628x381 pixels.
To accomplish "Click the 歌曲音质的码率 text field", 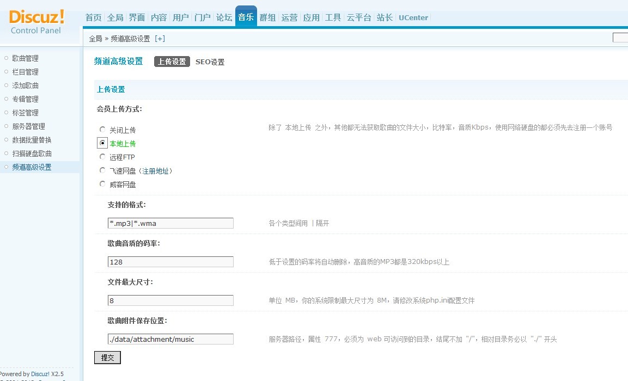I will (170, 262).
